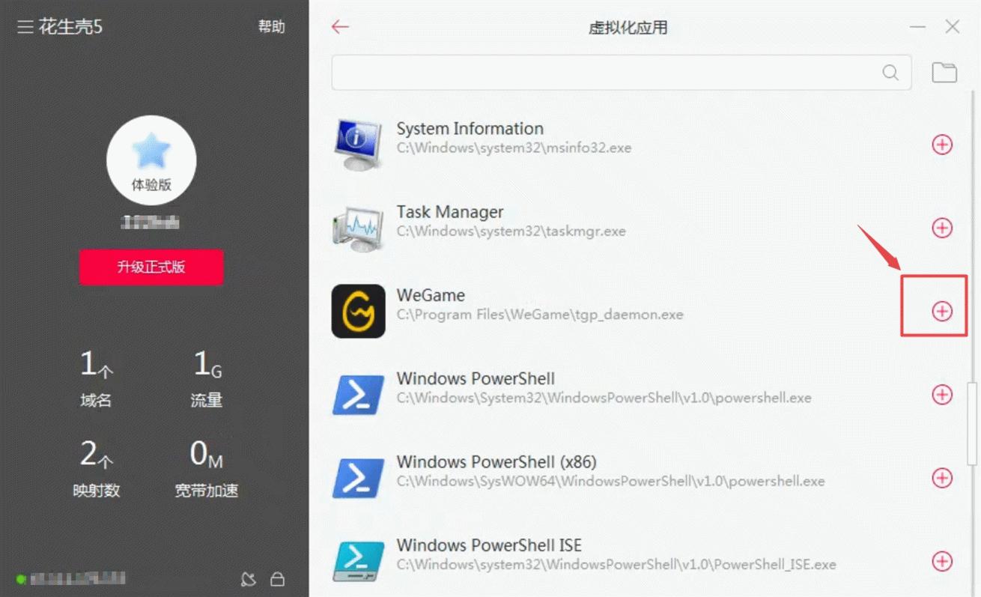The height and width of the screenshot is (597, 981).
Task: Add WeGame with the plus icon
Action: (x=941, y=311)
